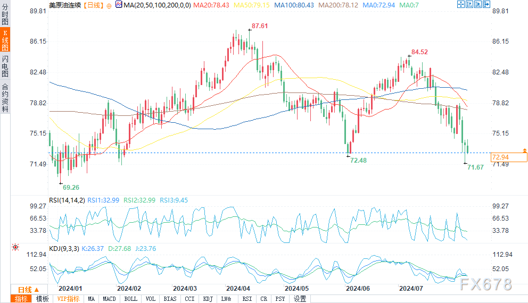528x303 pixels.
Task: Click the MA0:72.94 value label
Action: pos(379,5)
